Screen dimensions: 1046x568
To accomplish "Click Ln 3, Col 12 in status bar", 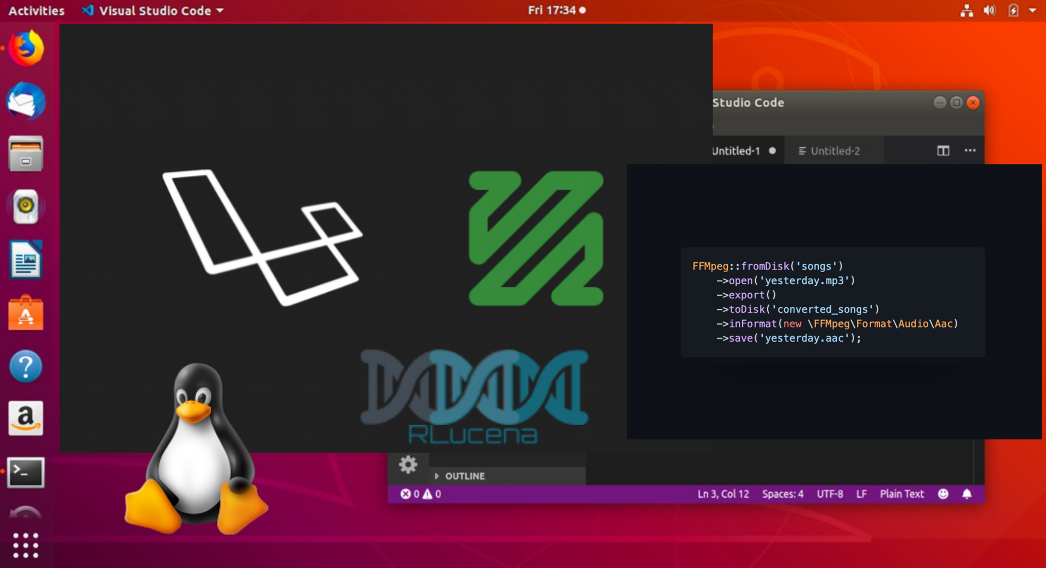I will pos(723,494).
